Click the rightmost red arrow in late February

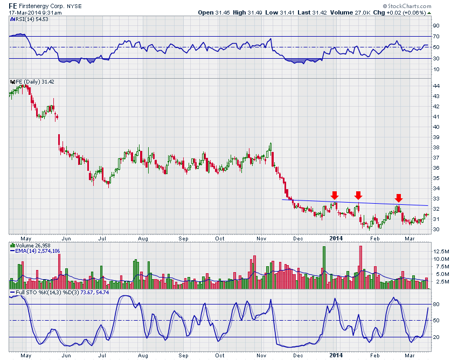(x=399, y=198)
